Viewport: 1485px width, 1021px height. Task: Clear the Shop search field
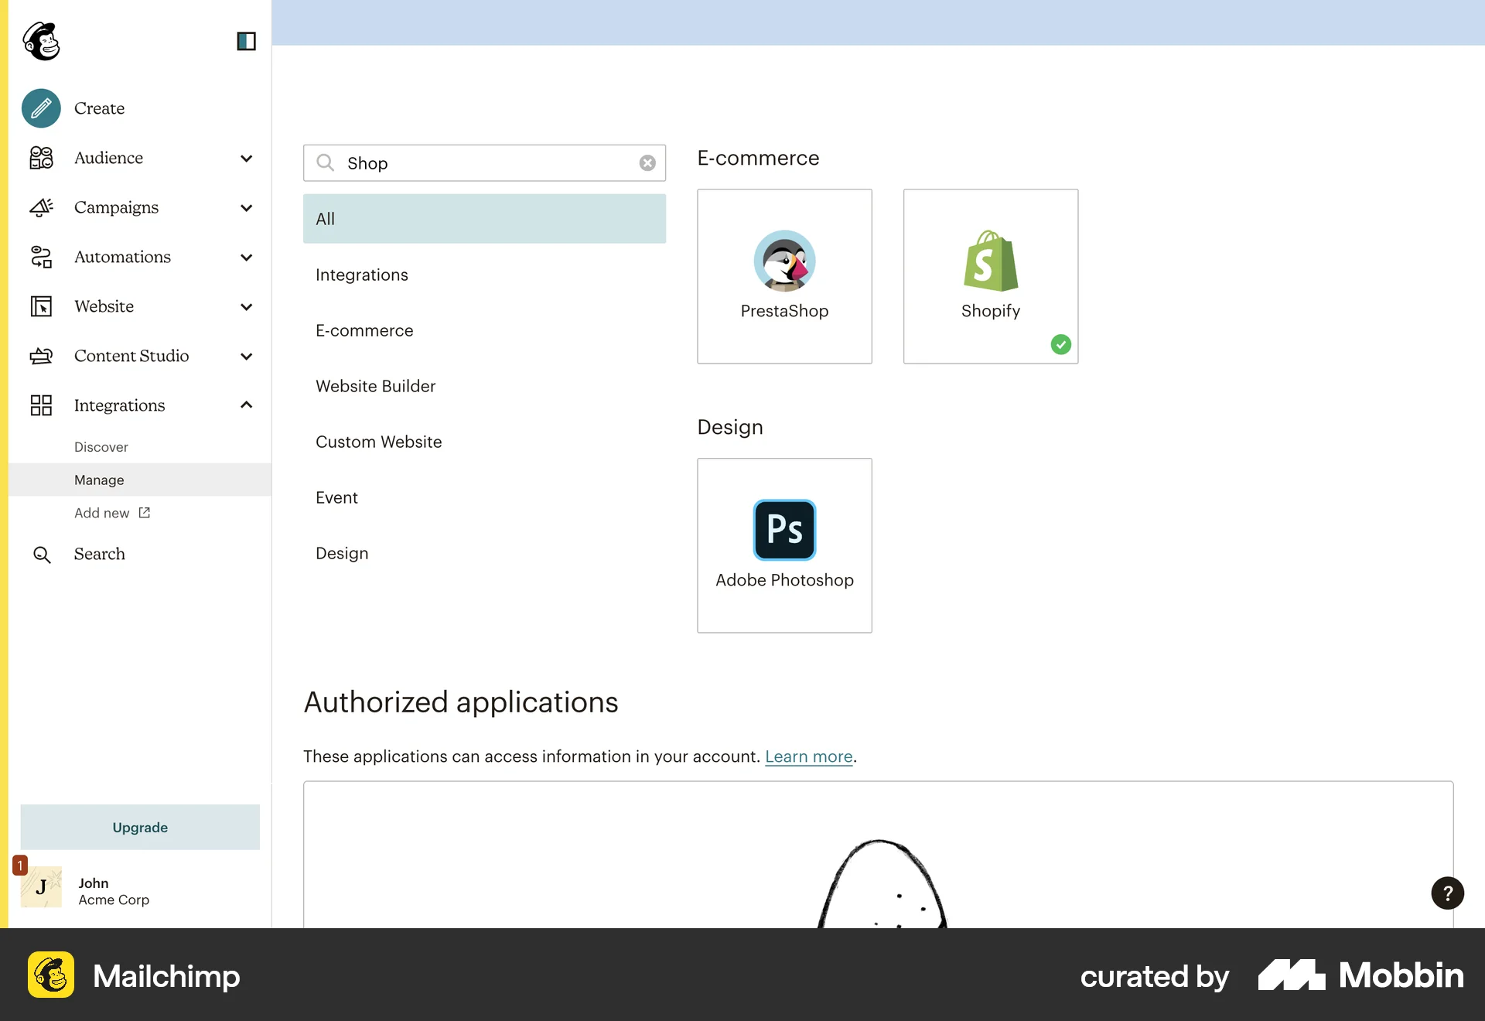tap(647, 163)
